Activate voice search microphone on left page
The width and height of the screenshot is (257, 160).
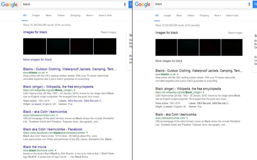tap(125, 4)
